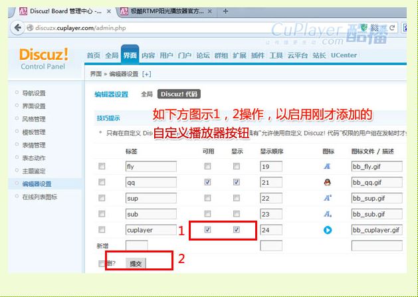The width and height of the screenshot is (418, 297).
Task: Open the 云平台 top menu
Action: click(298, 55)
